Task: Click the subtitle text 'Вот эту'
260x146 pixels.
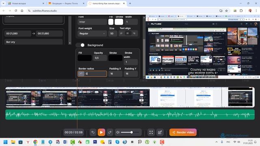Action: (x=33, y=42)
